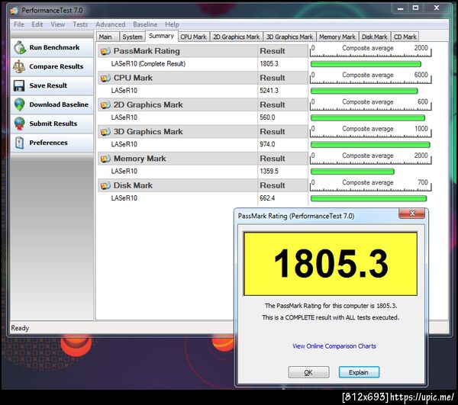458x405 pixels.
Task: Click the Disk Mark section icon
Action: (x=105, y=185)
